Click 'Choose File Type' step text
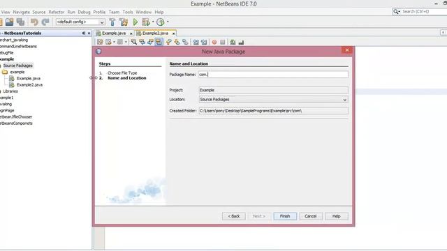Screen dimensions: 447x251 122,73
